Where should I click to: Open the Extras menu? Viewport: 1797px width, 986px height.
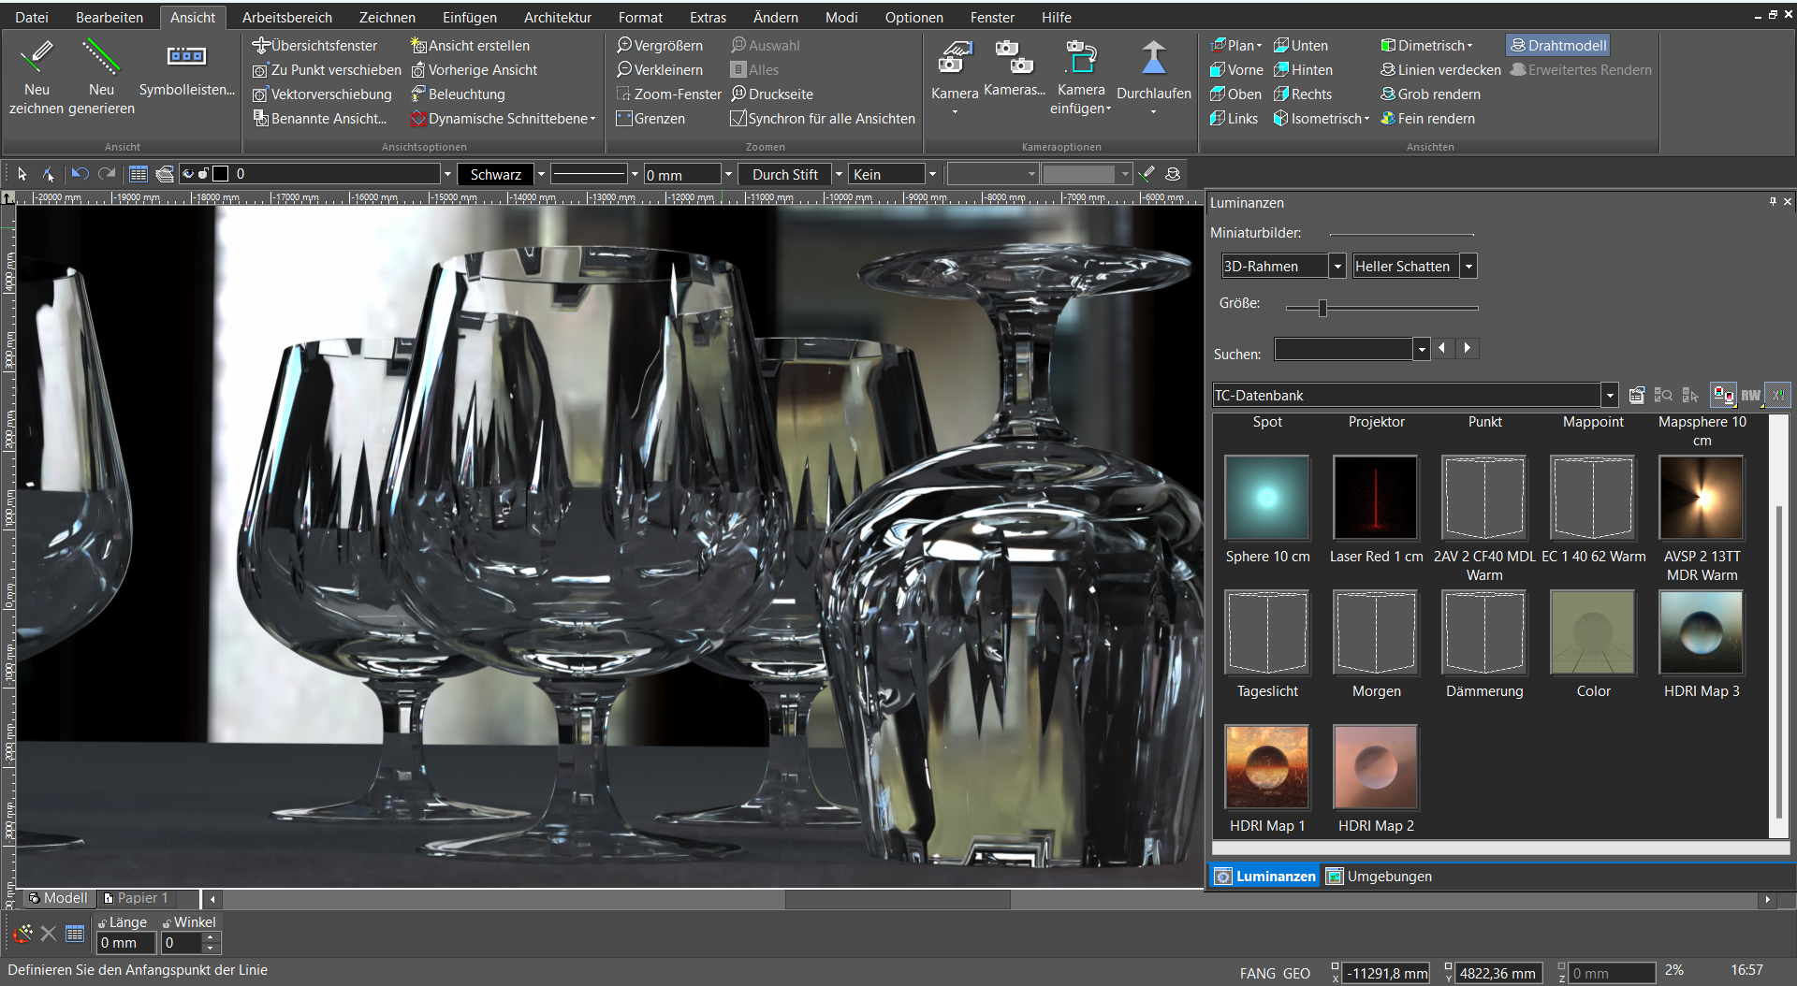coord(708,17)
